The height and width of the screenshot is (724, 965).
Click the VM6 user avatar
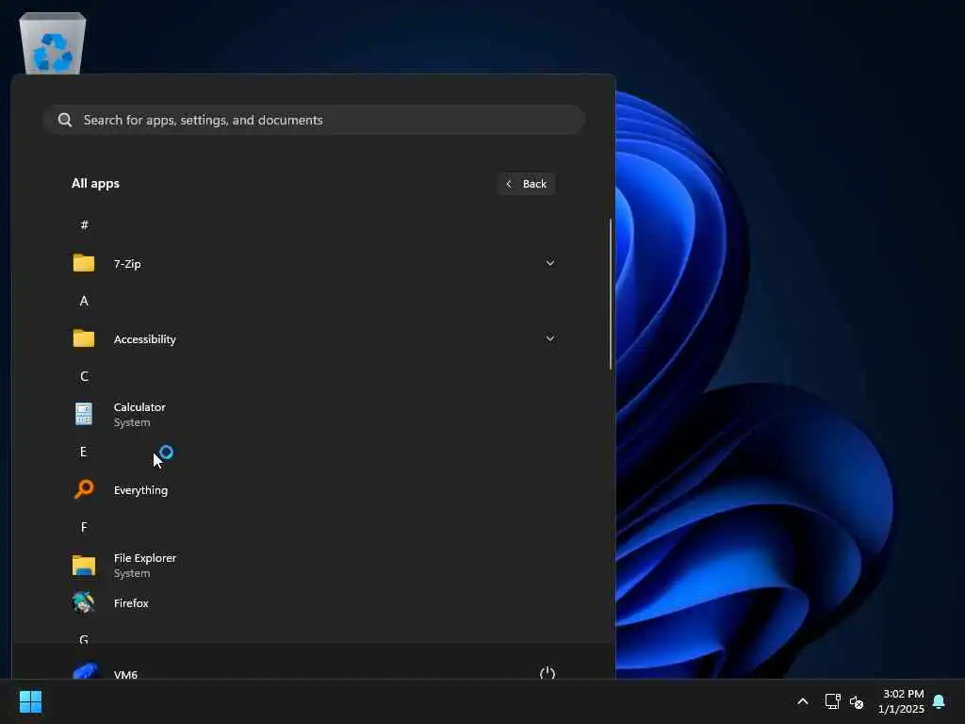coord(85,671)
